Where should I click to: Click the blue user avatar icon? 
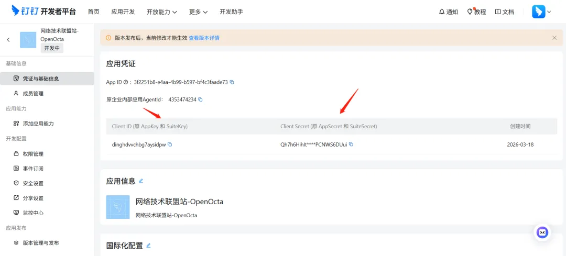pyautogui.click(x=539, y=12)
